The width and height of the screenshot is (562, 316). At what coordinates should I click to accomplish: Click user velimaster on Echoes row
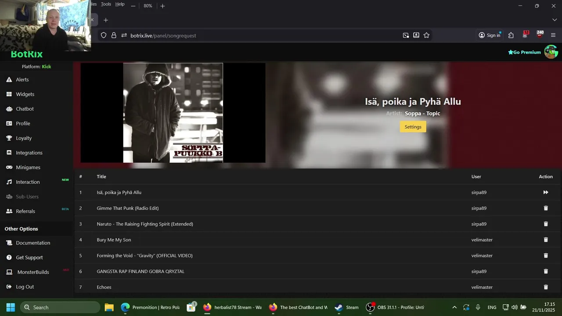tap(482, 287)
